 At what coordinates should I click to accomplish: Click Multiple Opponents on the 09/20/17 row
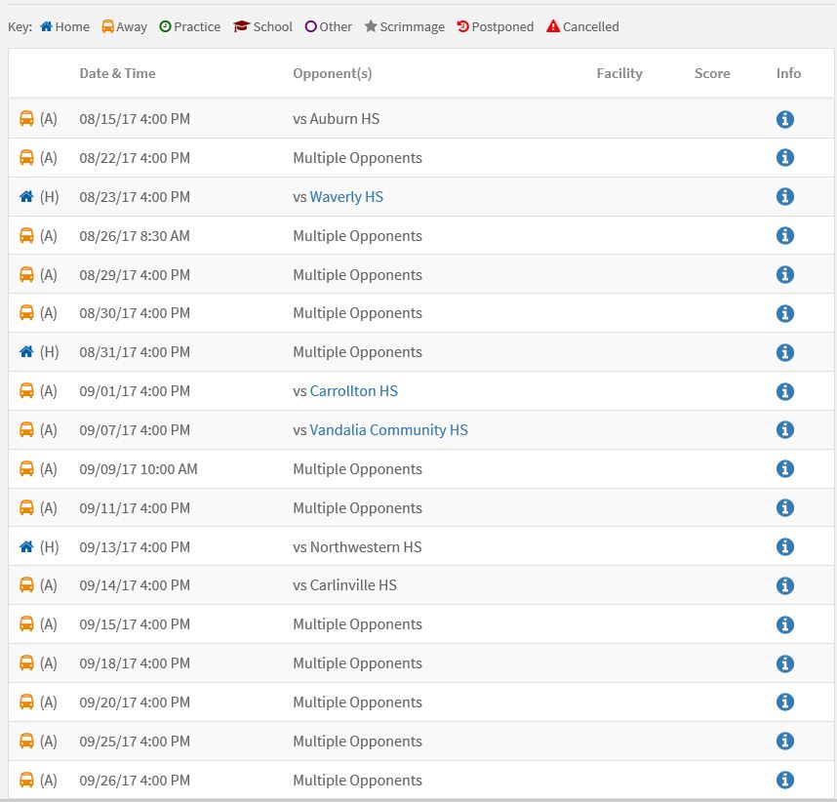tap(357, 702)
